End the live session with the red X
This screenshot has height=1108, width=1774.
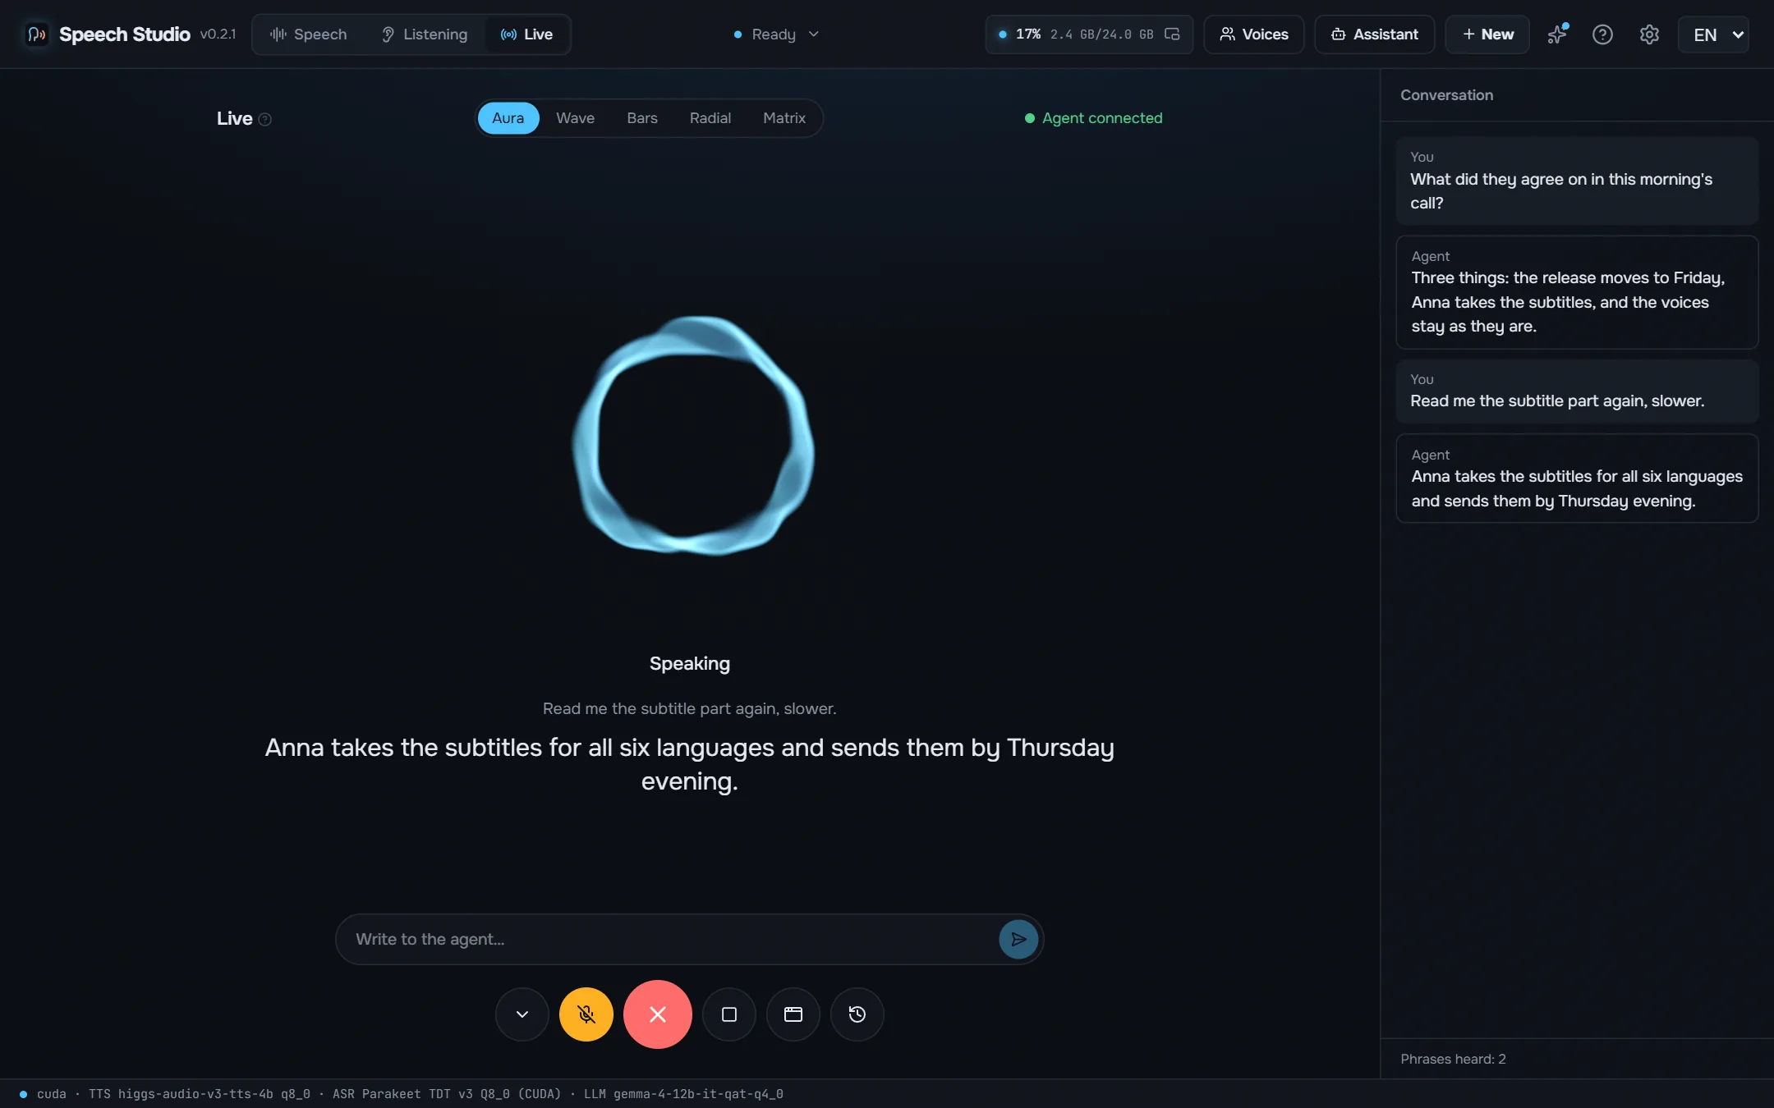pos(657,1014)
